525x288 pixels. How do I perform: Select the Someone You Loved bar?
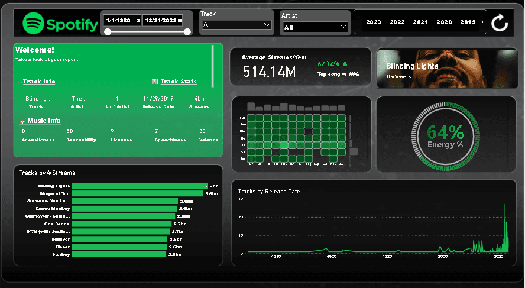pyautogui.click(x=125, y=201)
